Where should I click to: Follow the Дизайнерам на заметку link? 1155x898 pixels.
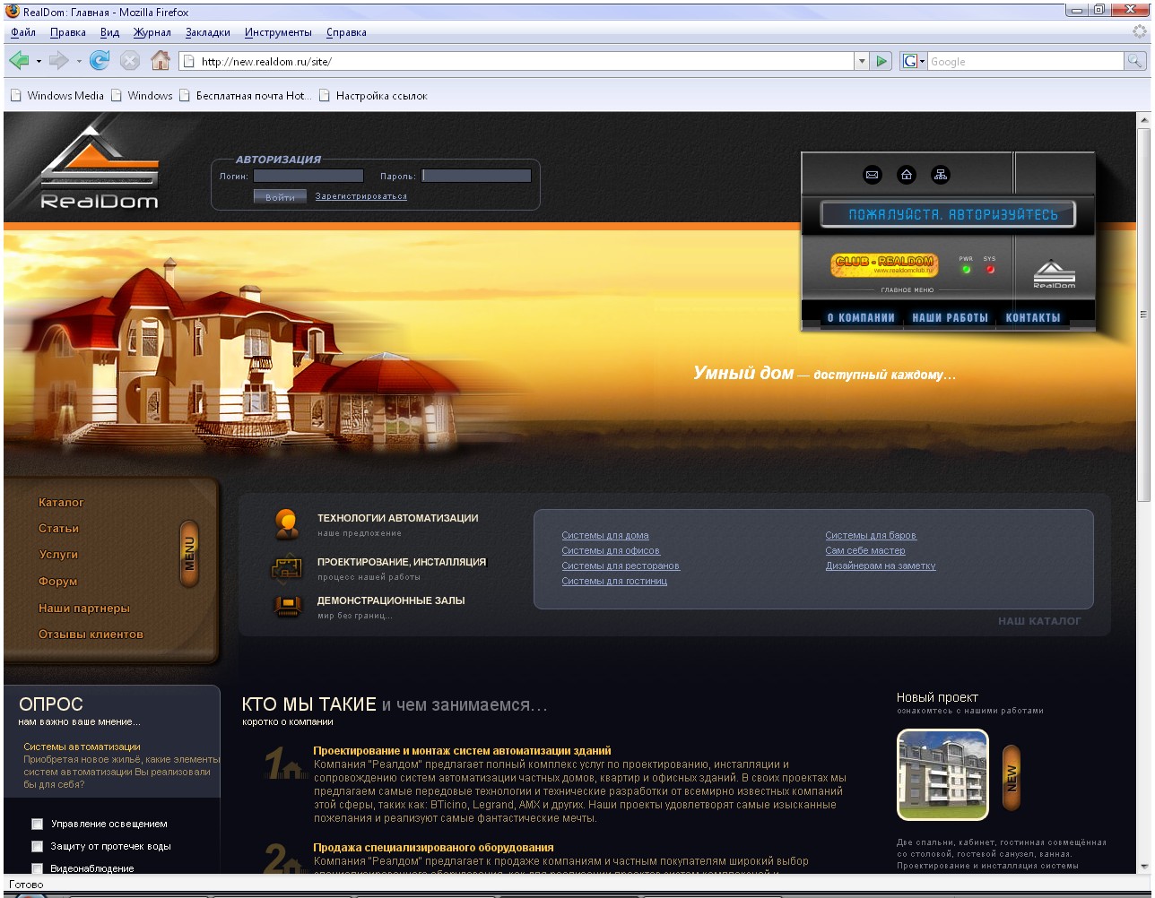click(881, 566)
